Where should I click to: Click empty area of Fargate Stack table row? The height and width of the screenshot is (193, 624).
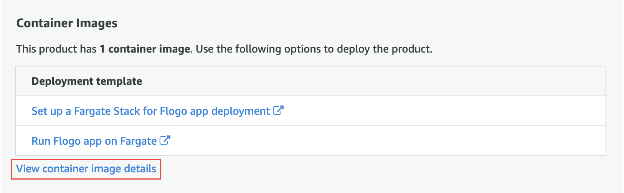(441, 111)
